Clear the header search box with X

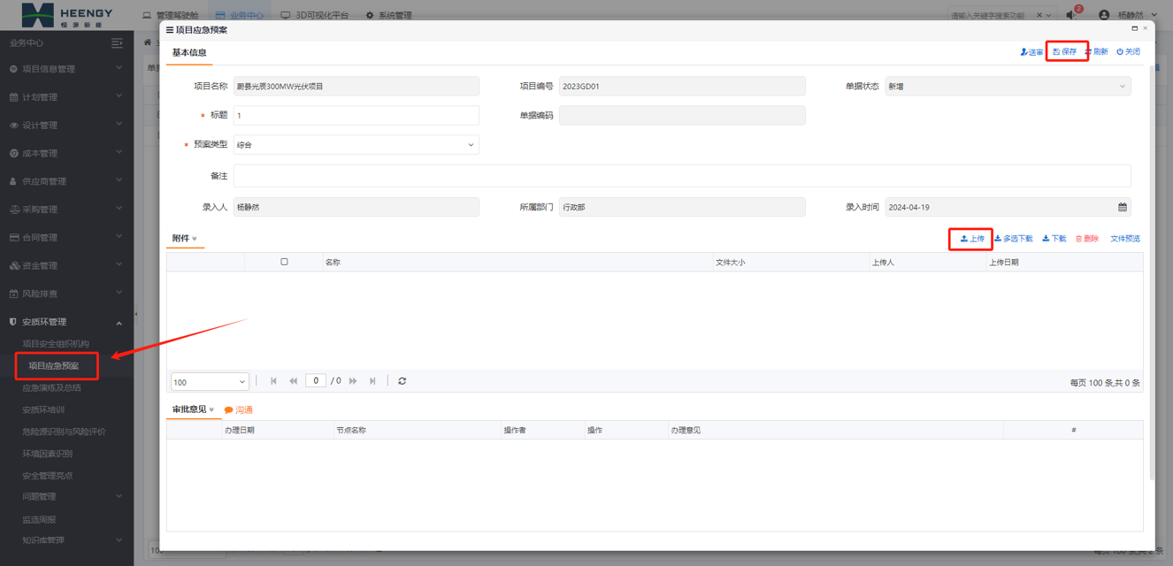point(1039,15)
